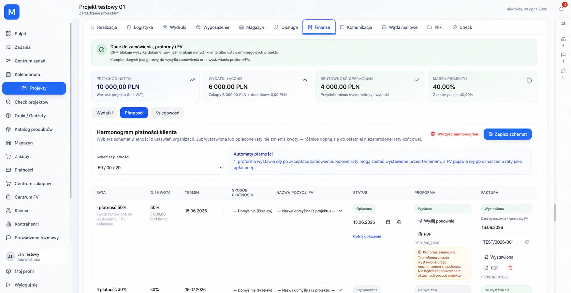Open Sposób płatności selector for II płatność
This screenshot has height=293, width=571.
253,290
